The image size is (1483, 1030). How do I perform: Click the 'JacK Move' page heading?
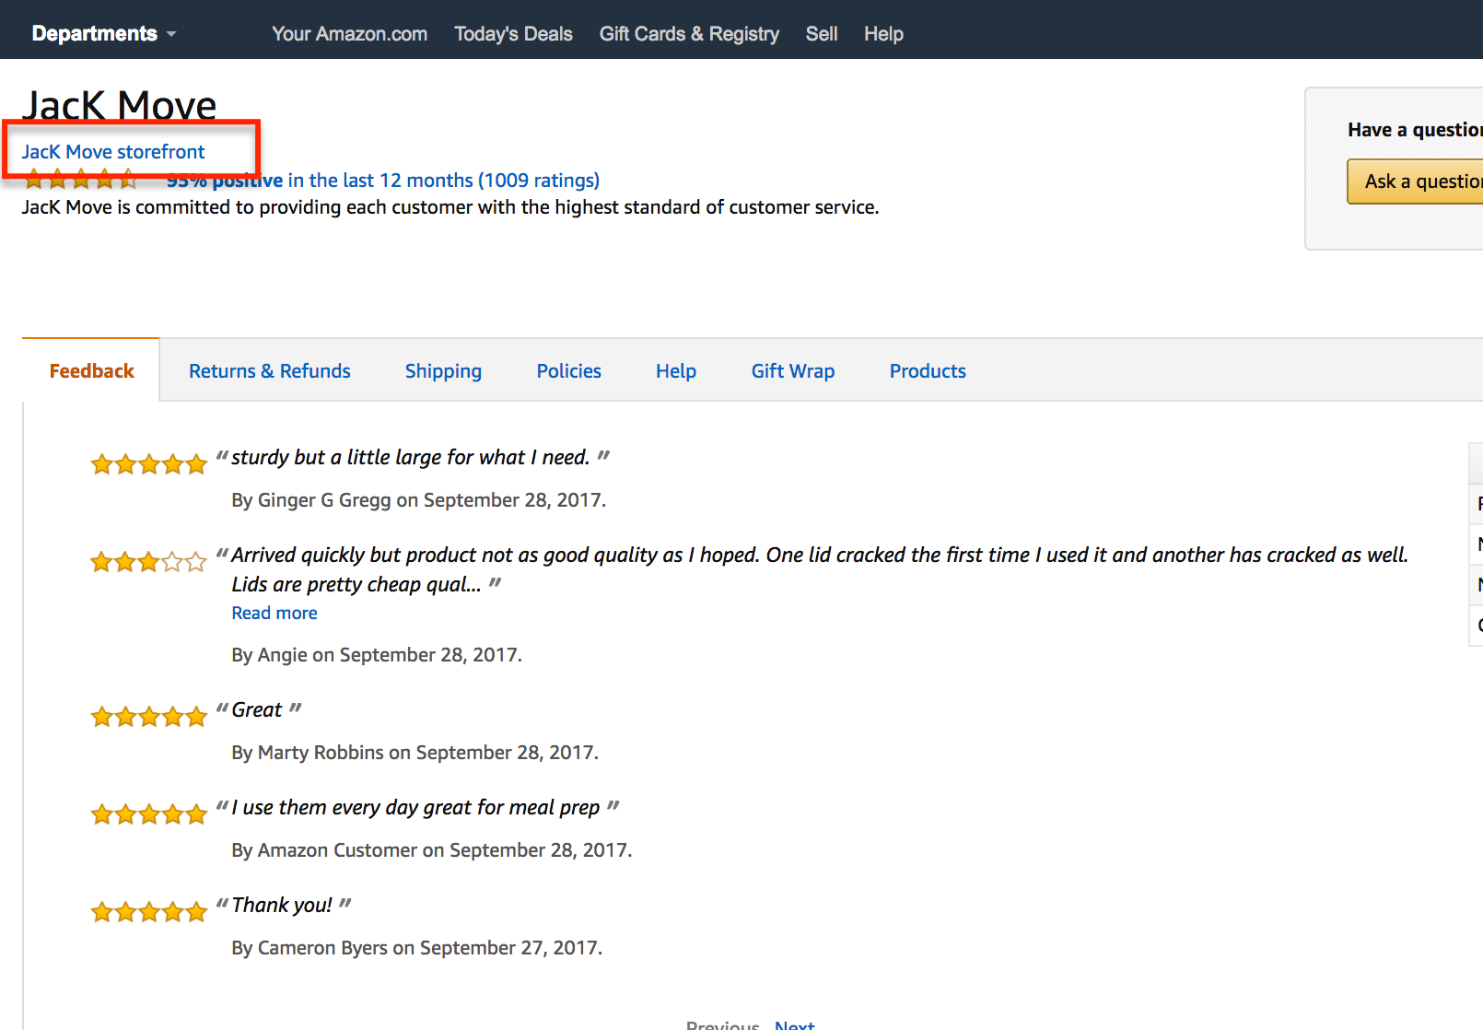click(120, 105)
